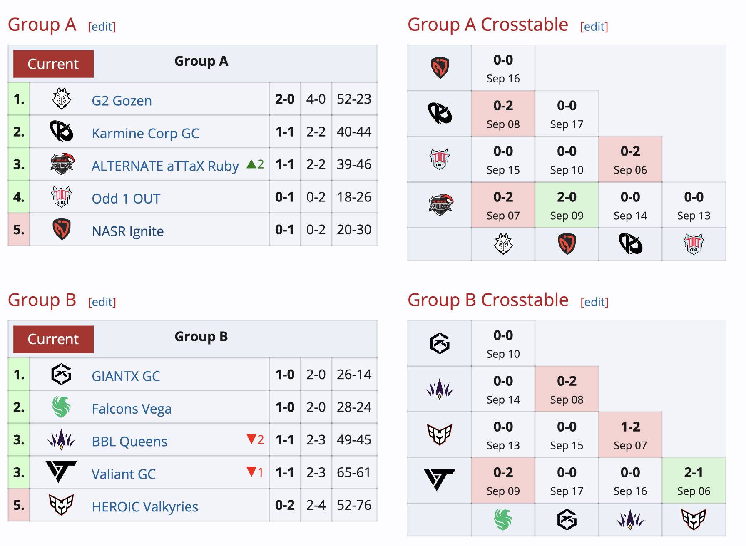Select the 2-1 Sep 06 green crosstable cell

tap(694, 481)
